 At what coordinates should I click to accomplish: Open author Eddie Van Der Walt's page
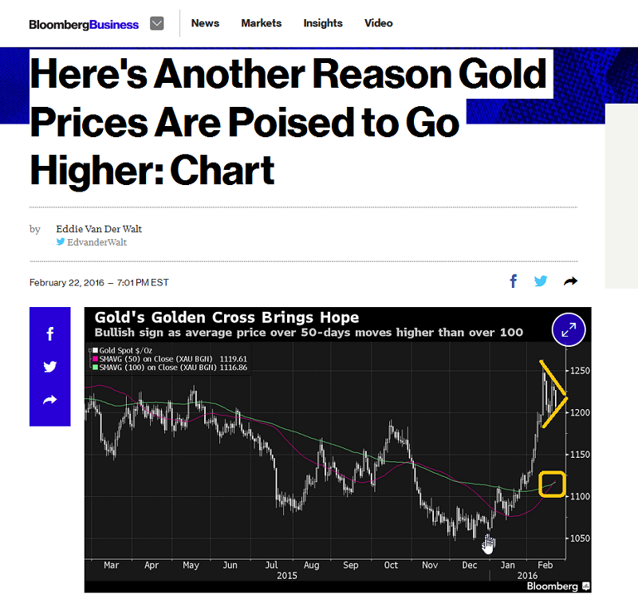click(x=99, y=229)
